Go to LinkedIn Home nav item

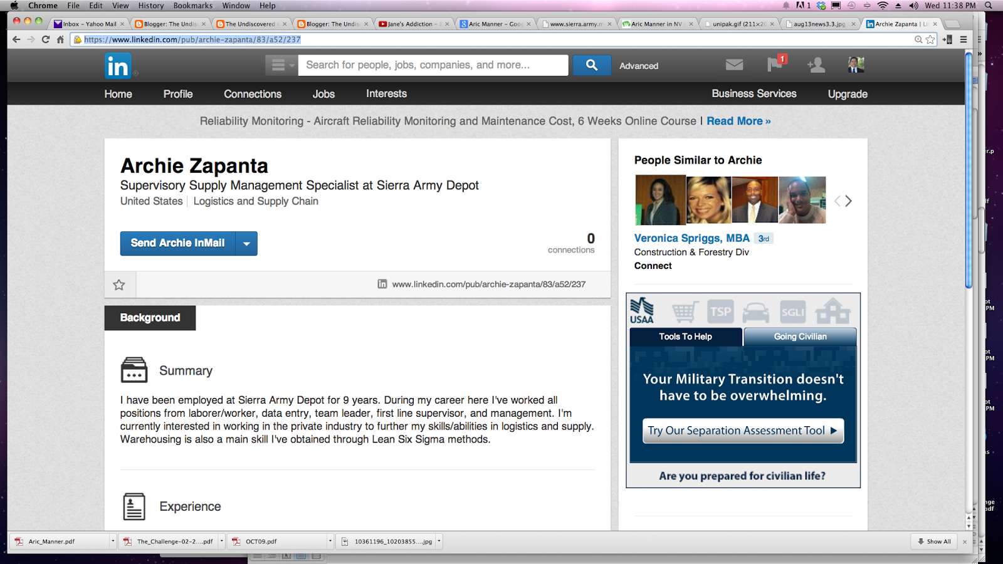point(118,94)
